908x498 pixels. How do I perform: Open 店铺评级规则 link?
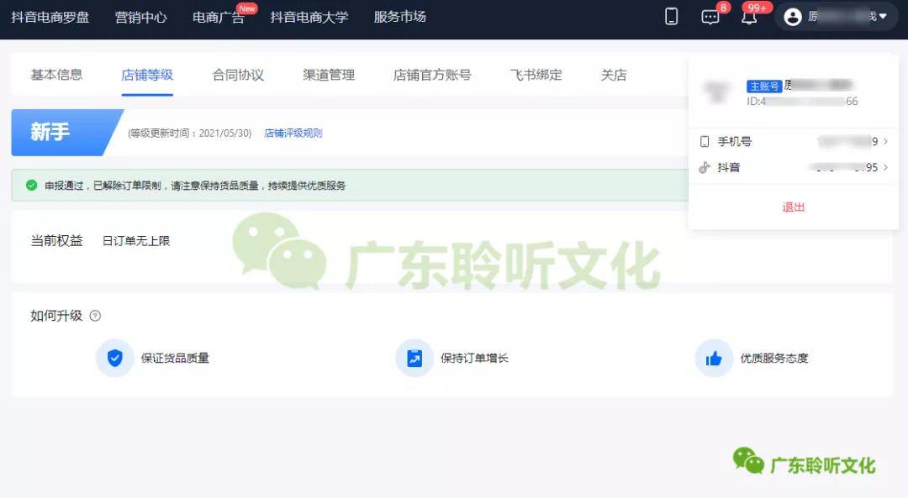click(x=293, y=133)
